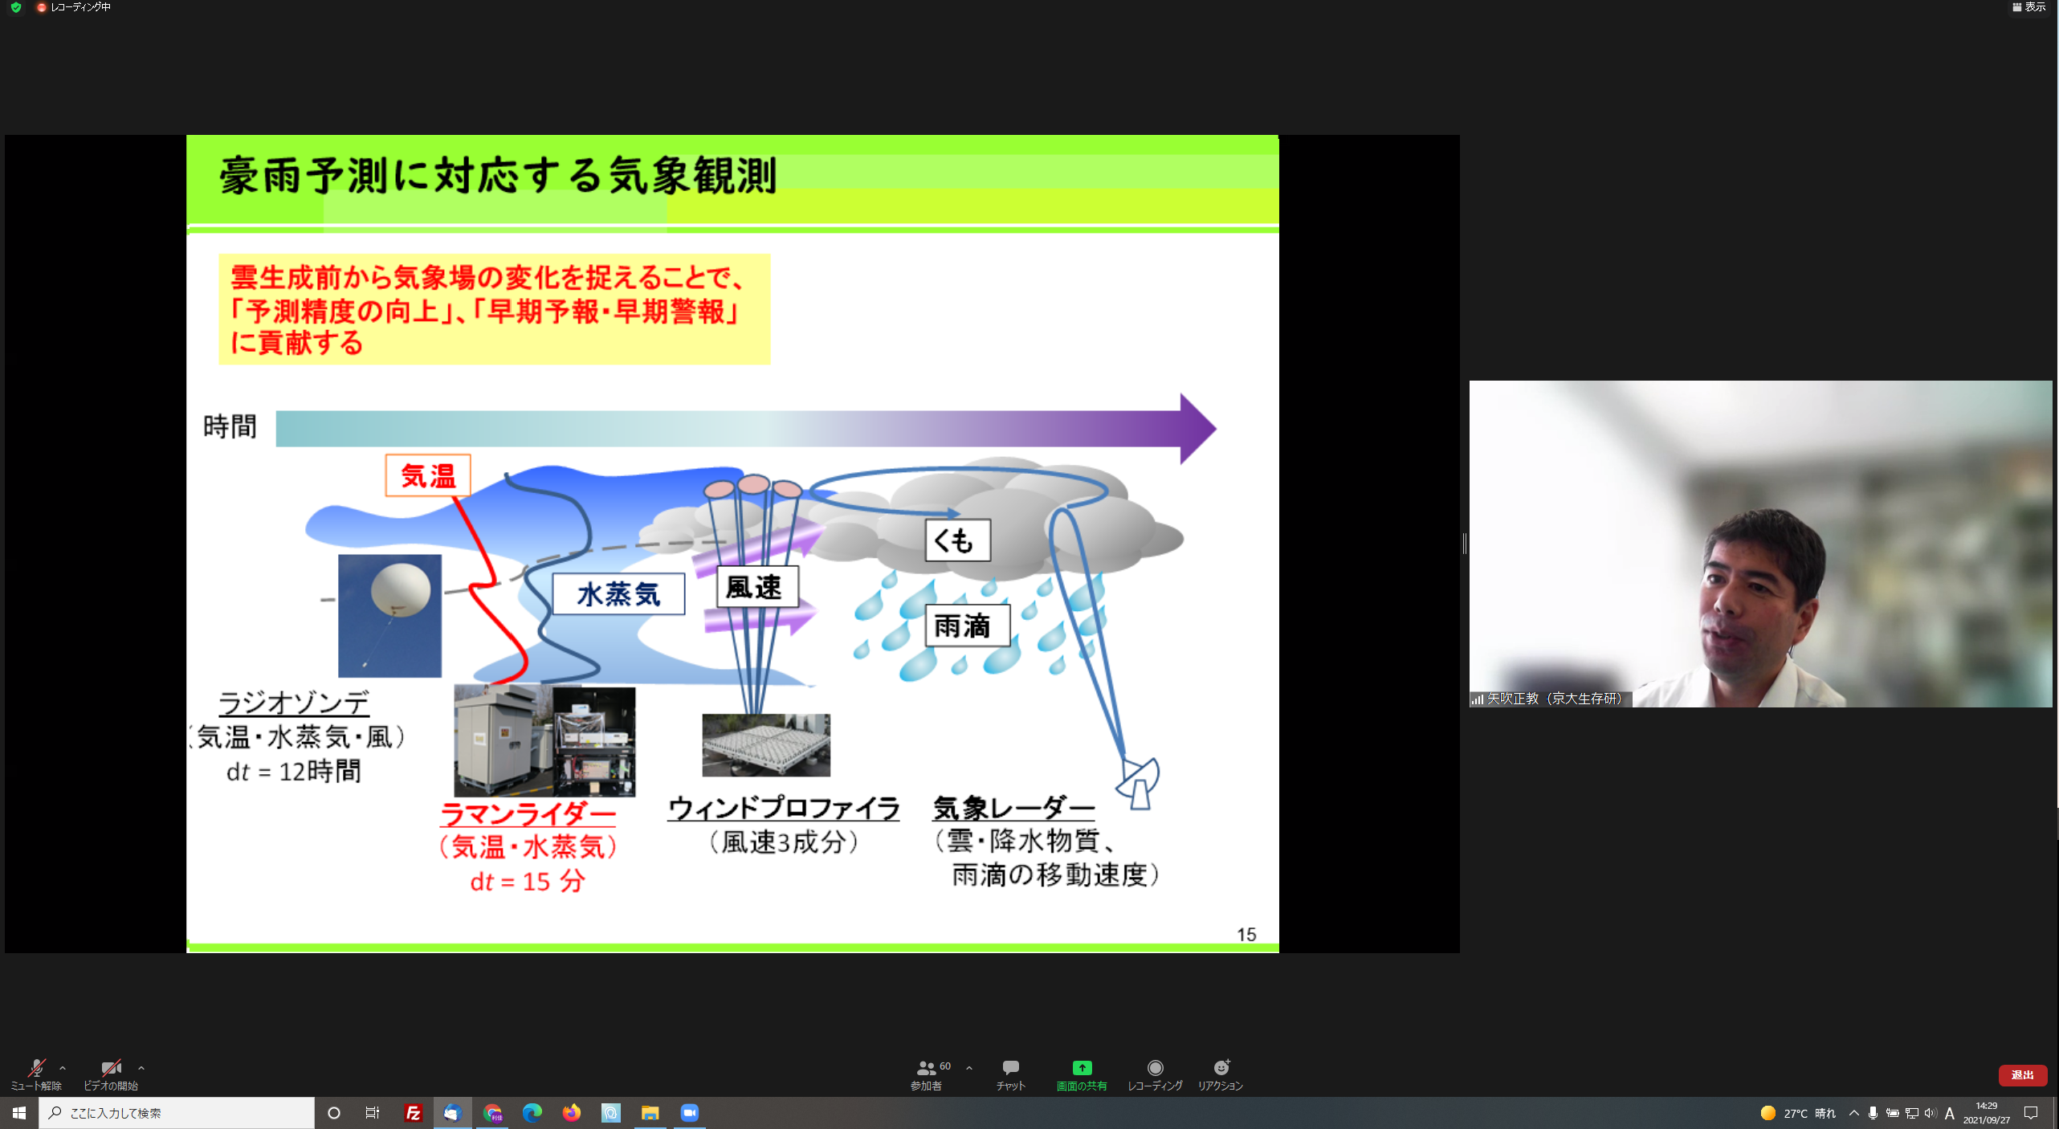Focus the Windows search box ここに入力して検索
This screenshot has width=2059, height=1129.
click(177, 1113)
